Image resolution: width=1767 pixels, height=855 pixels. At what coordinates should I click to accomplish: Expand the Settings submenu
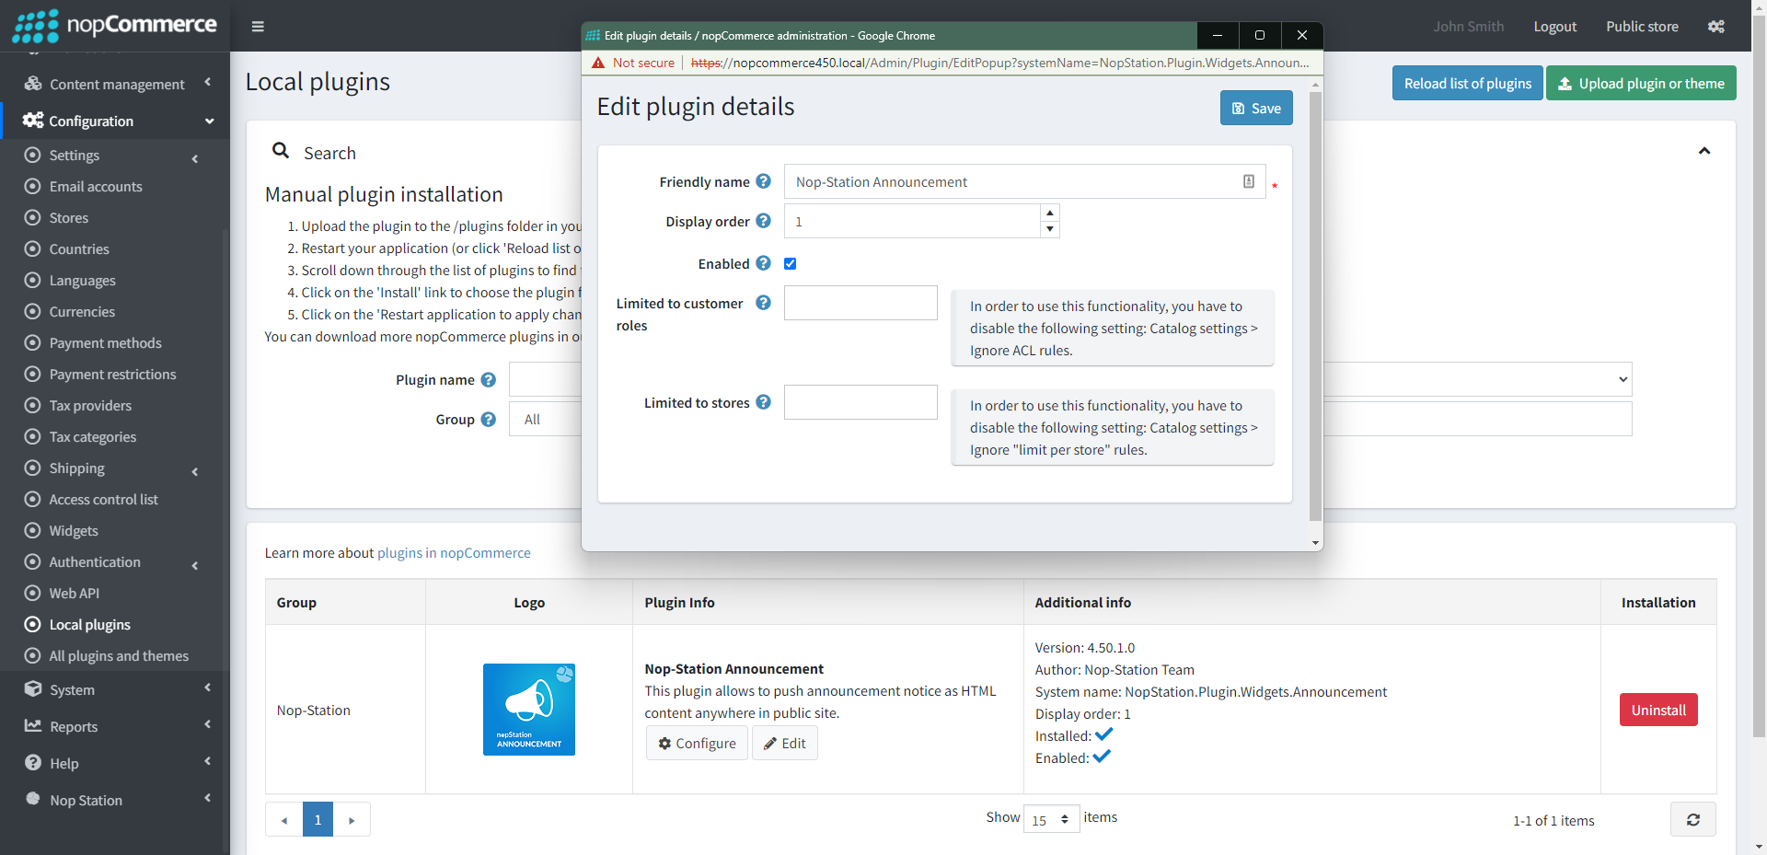coord(115,156)
